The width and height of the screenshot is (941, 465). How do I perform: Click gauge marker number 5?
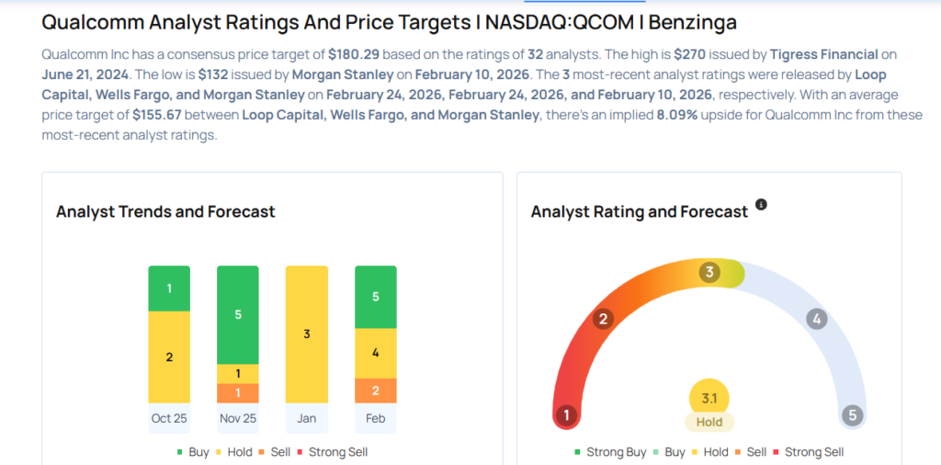(853, 414)
